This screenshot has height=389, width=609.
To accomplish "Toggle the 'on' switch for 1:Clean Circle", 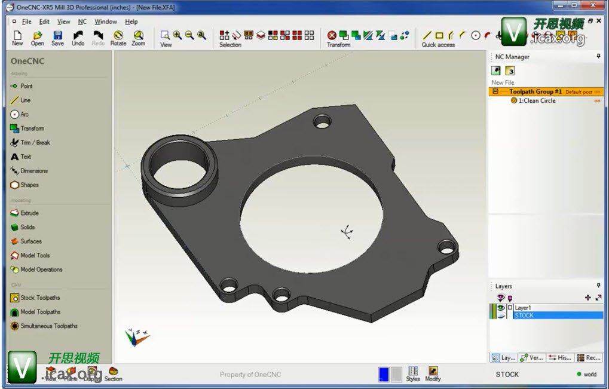I will coord(598,100).
